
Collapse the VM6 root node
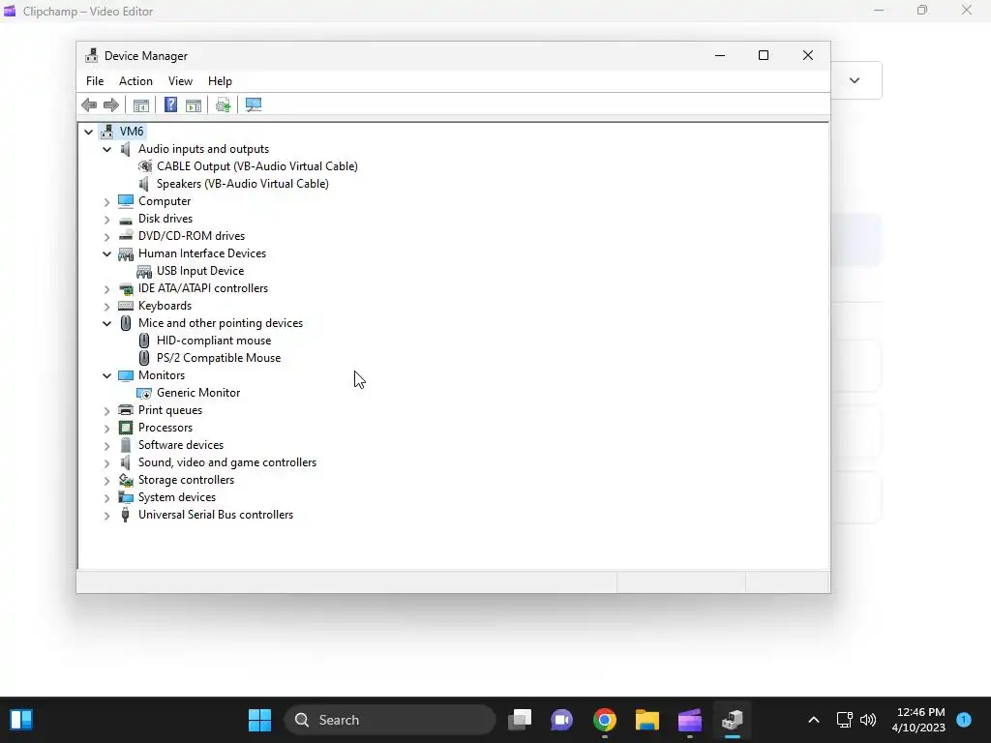pyautogui.click(x=88, y=132)
